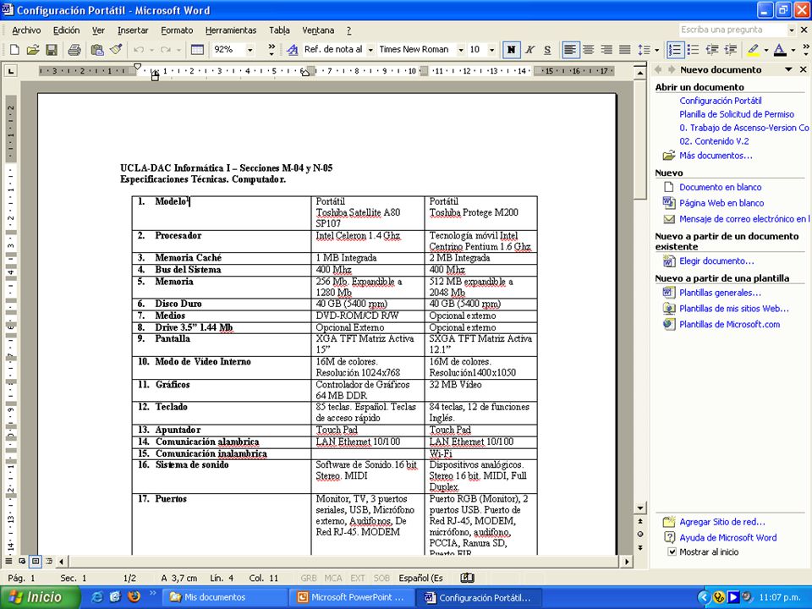Click the Más documentos link

716,156
